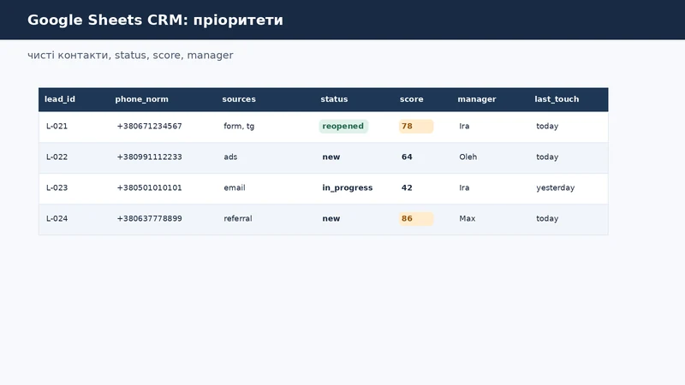
Task: Click the score value 64
Action: (x=407, y=157)
